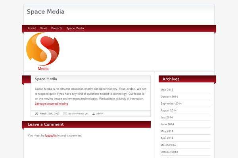Follow the logged in link

coord(51,135)
